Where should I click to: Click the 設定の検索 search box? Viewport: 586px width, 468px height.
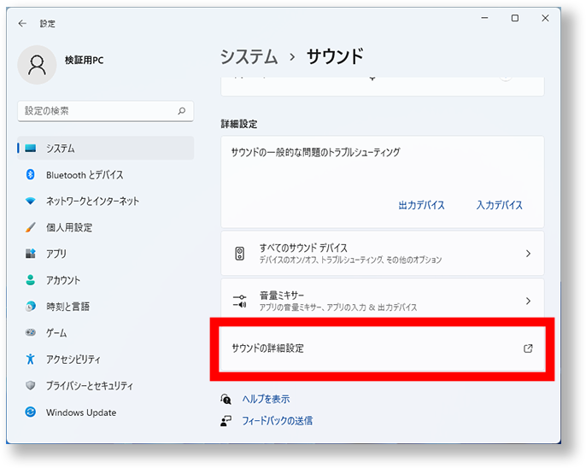click(106, 111)
